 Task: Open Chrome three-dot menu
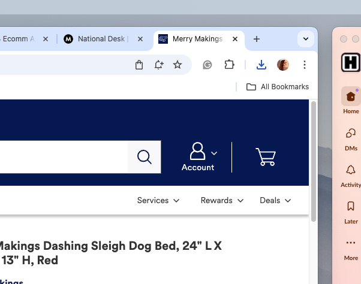pyautogui.click(x=305, y=65)
